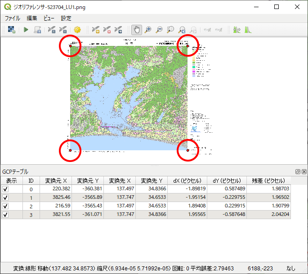
Task: Select source Y cell -3565.89
Action: pyautogui.click(x=88, y=198)
